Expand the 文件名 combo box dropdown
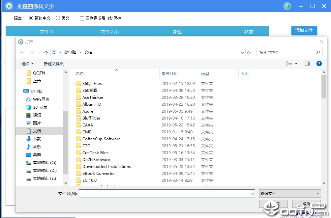The height and width of the screenshot is (218, 331). pos(252,194)
